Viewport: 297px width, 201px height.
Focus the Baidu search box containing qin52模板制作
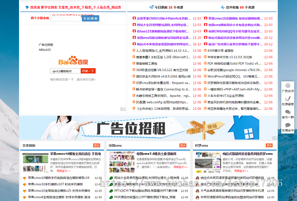click(65, 71)
